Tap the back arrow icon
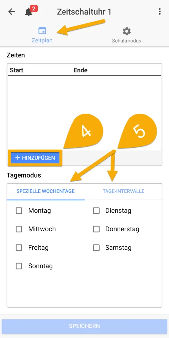 point(12,12)
